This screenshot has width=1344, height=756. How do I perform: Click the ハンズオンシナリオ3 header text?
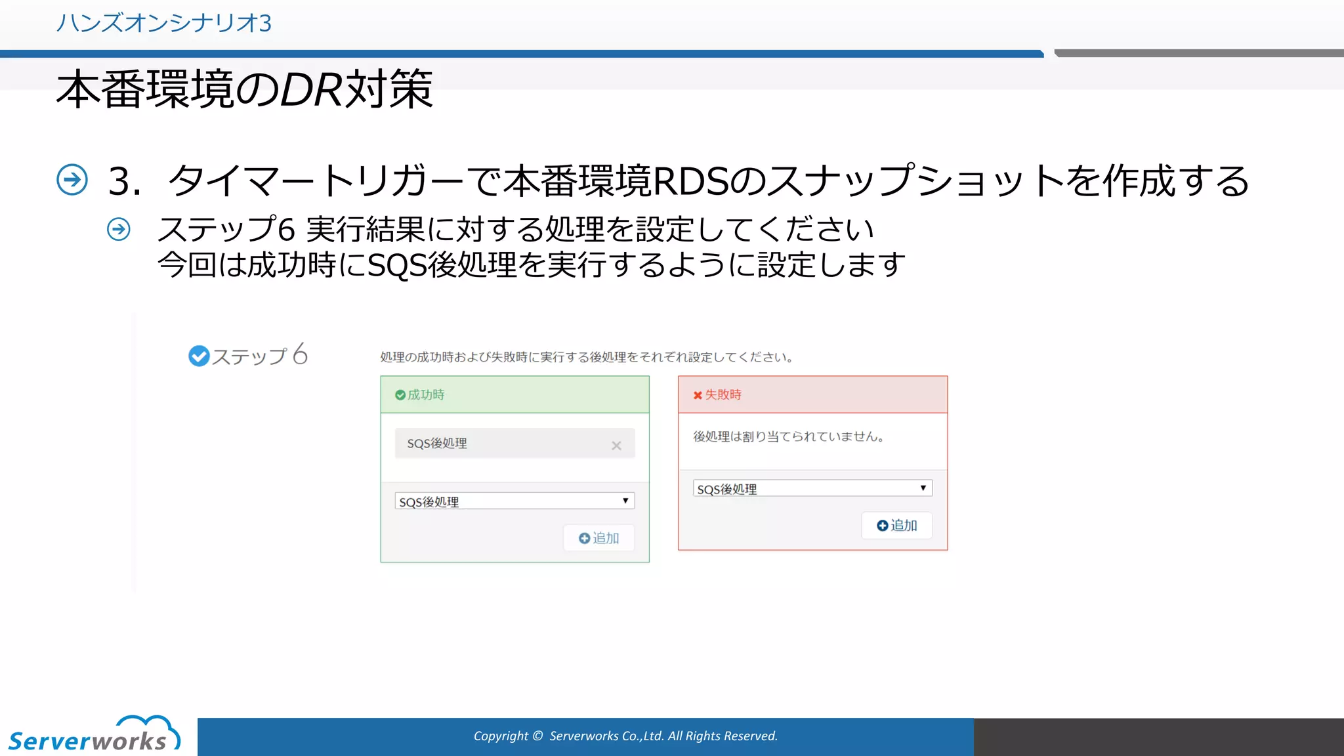163,23
